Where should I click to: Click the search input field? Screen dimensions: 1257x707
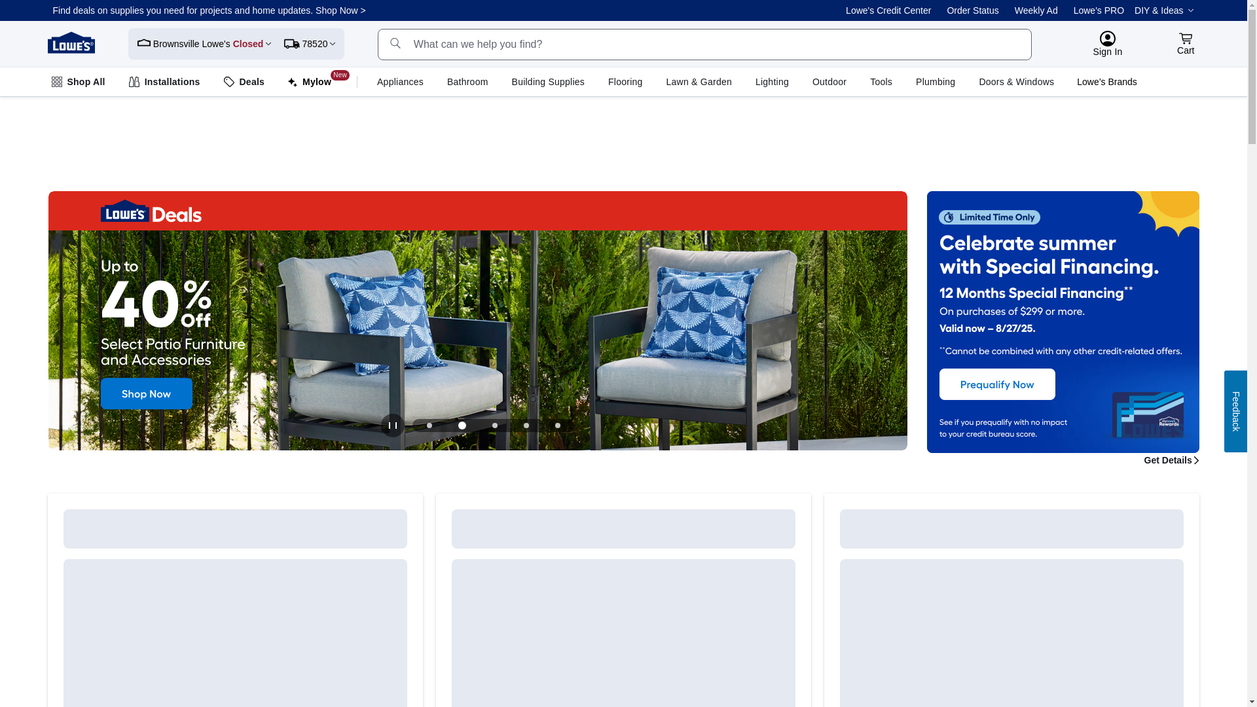tap(704, 45)
